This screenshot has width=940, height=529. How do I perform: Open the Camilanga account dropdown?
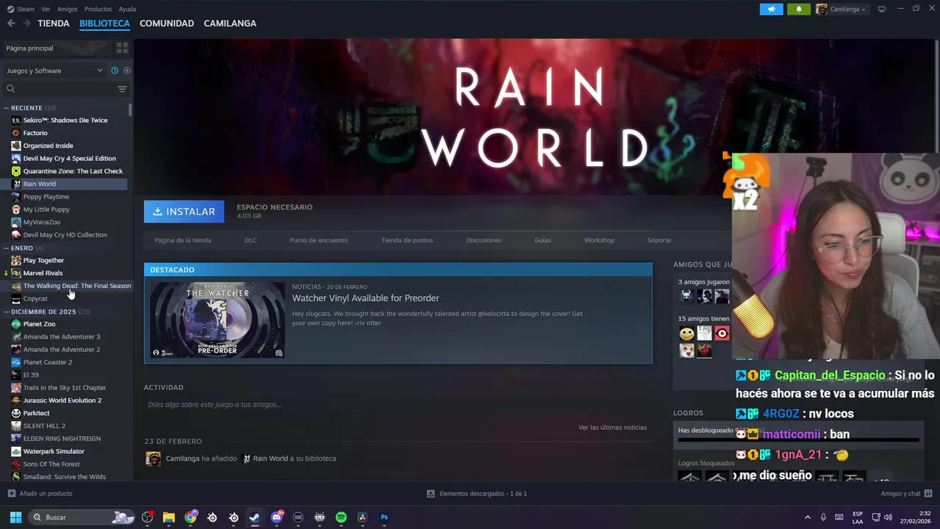pos(841,9)
